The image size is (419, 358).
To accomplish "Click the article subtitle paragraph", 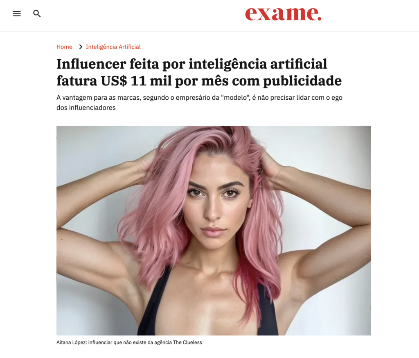I will pyautogui.click(x=199, y=103).
